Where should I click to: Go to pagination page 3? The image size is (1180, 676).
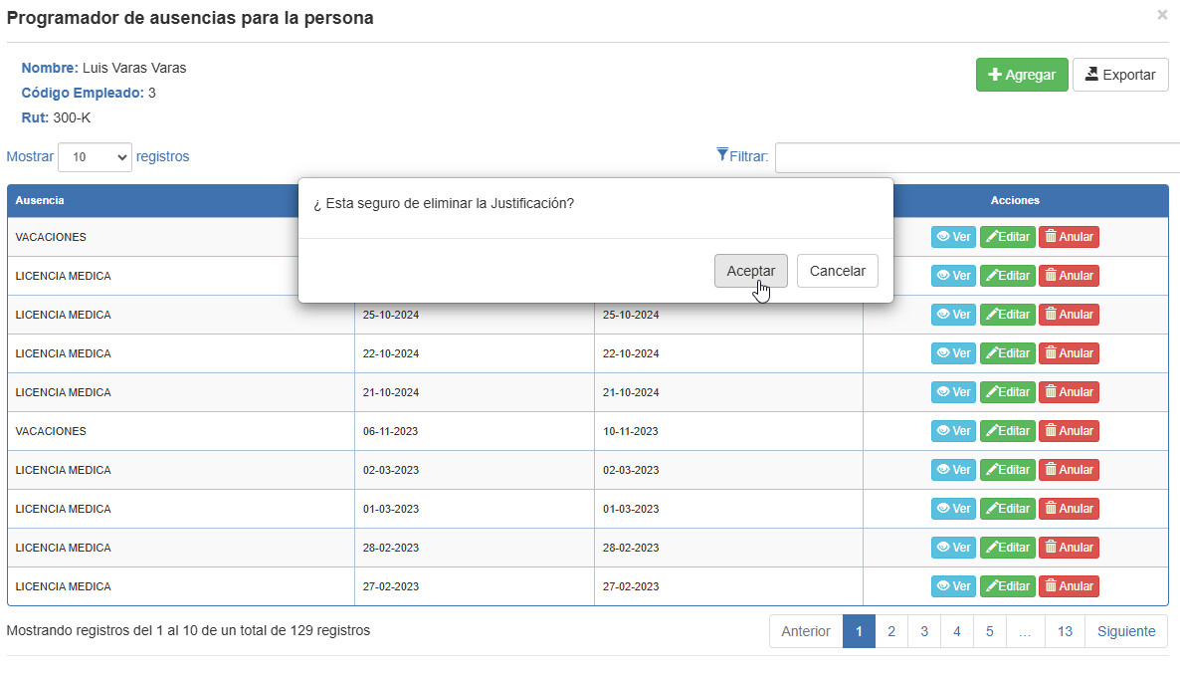924,631
